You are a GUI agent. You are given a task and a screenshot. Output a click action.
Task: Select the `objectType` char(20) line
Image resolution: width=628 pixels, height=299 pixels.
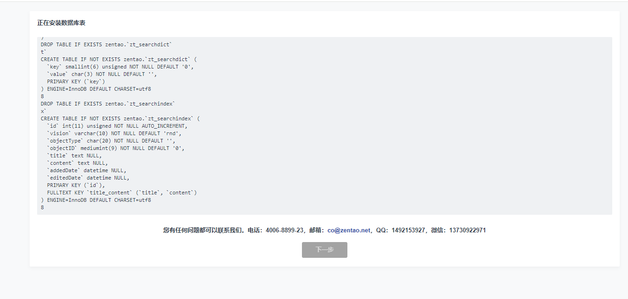(111, 141)
